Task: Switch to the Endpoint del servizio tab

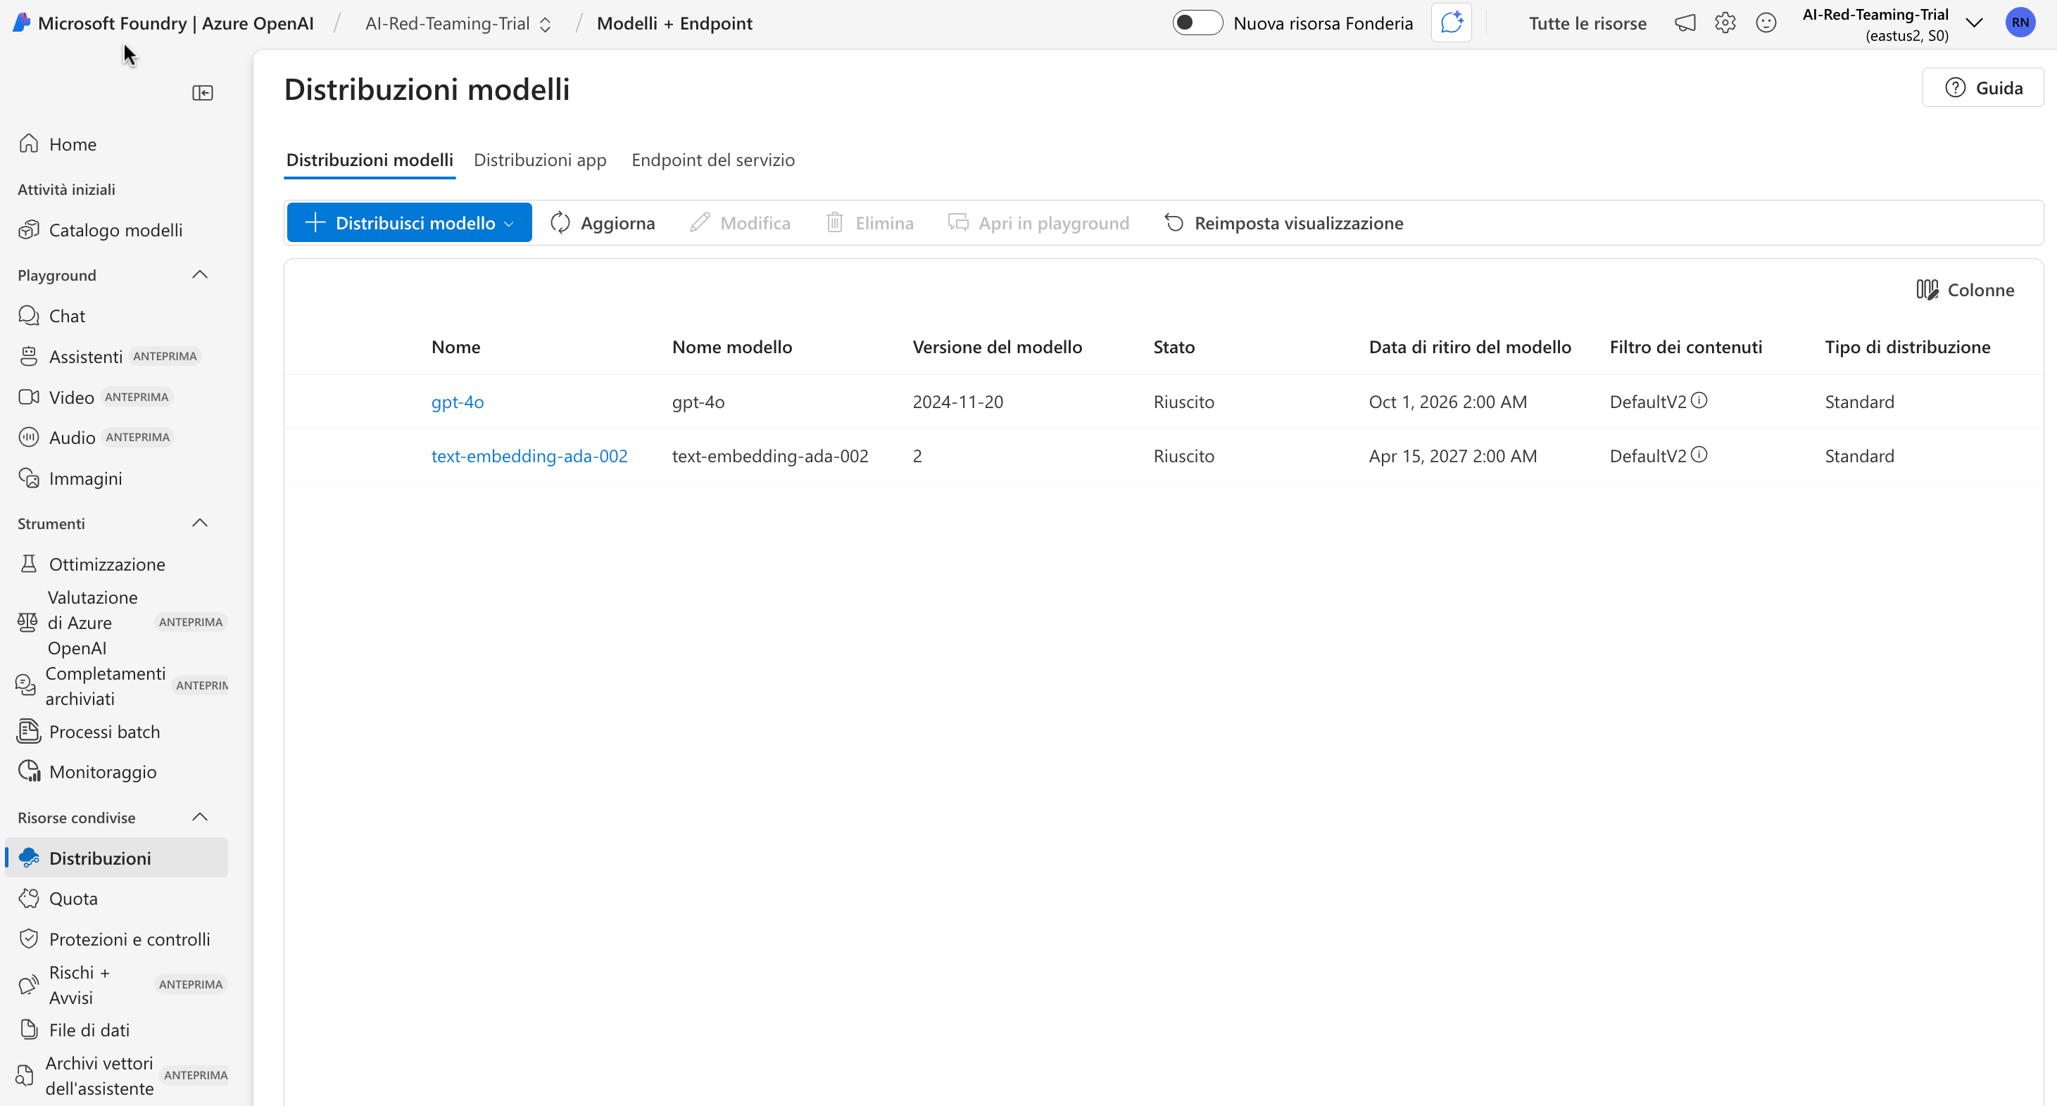Action: [713, 160]
